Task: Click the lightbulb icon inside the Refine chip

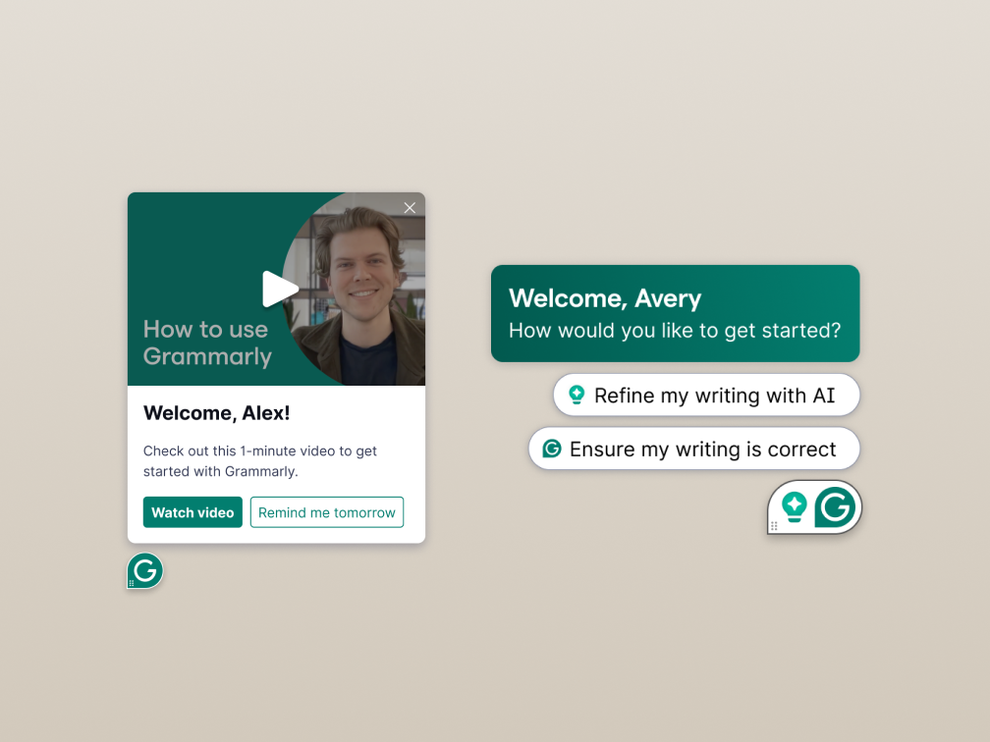Action: (x=577, y=395)
